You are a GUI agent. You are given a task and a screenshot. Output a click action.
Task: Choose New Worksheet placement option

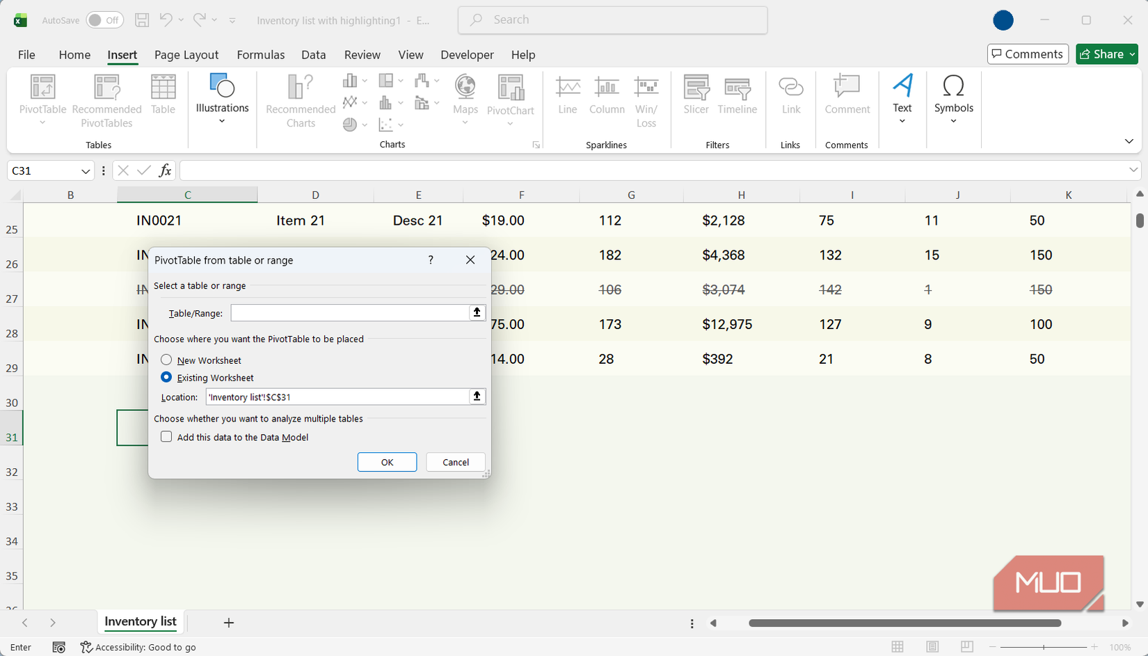[x=166, y=360]
